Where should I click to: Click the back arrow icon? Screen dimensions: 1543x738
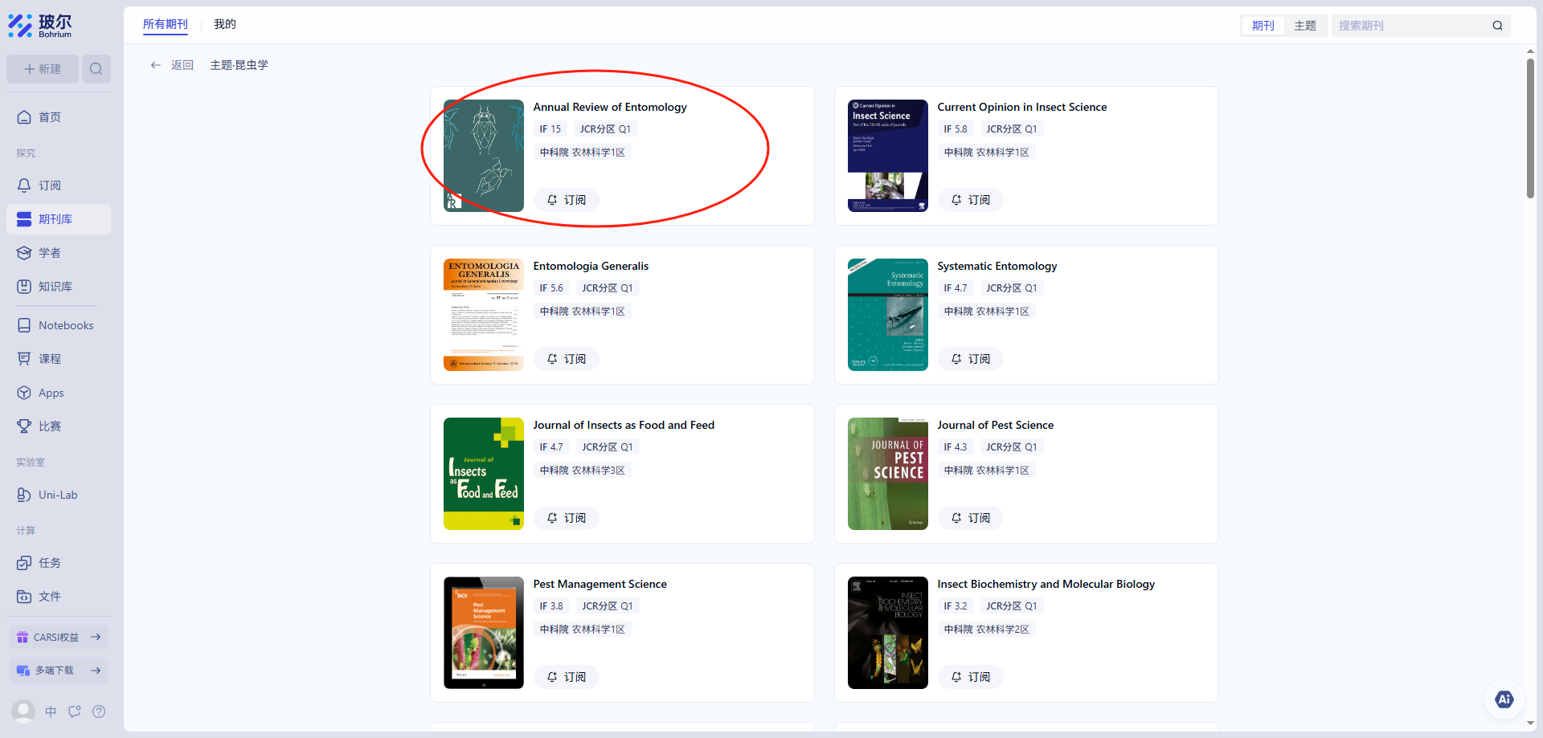(x=156, y=65)
